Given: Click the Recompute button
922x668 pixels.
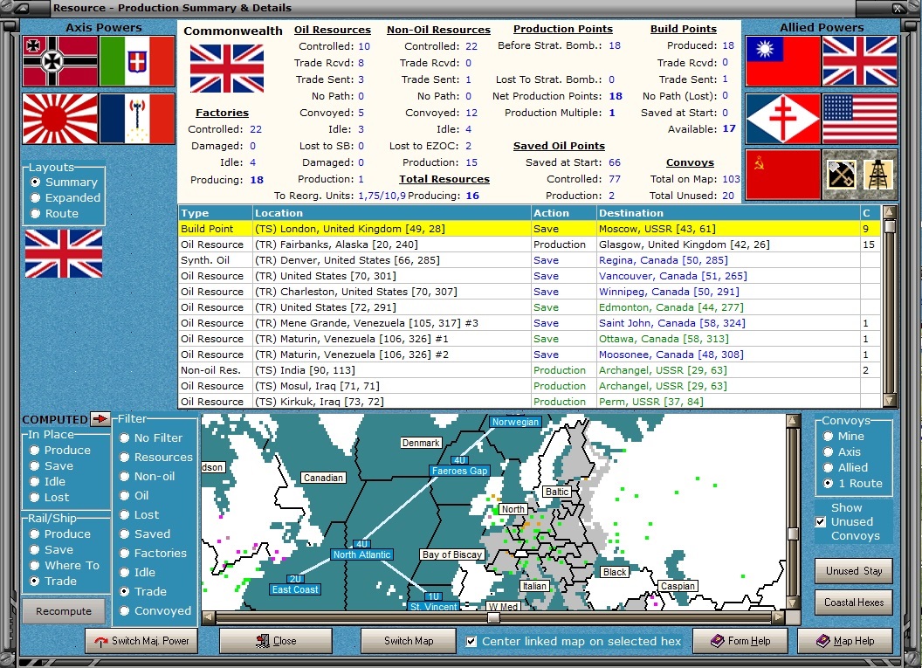Looking at the screenshot, I should coord(64,611).
